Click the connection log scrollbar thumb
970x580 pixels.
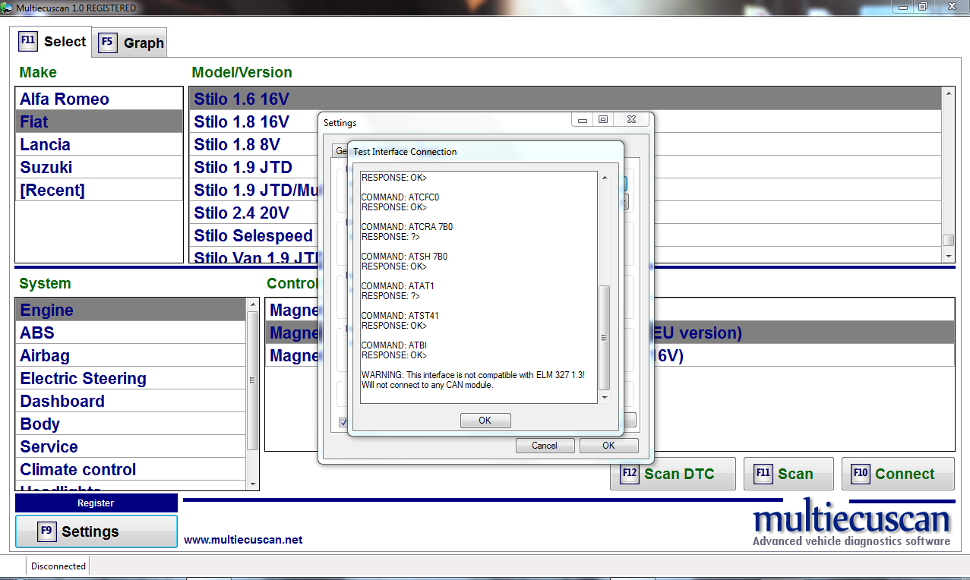(605, 338)
